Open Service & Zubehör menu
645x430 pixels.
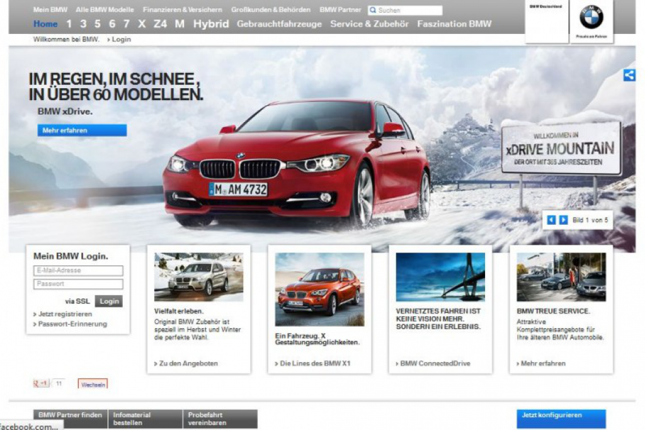[369, 24]
